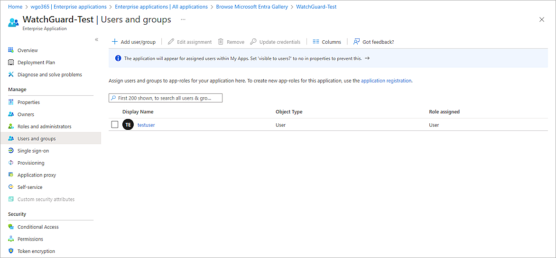The image size is (556, 258).
Task: Go to Home breadcrumb
Action: (x=15, y=6)
